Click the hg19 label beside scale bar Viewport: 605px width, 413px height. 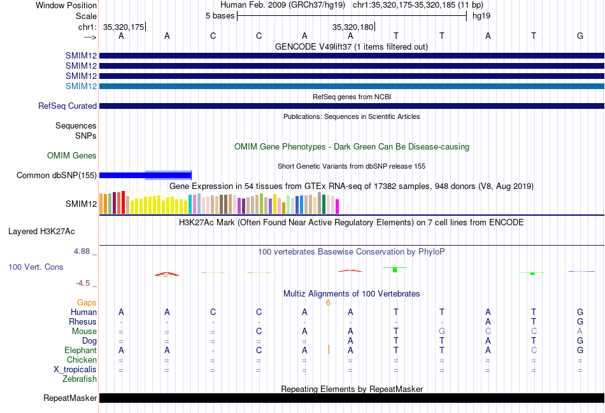click(481, 16)
